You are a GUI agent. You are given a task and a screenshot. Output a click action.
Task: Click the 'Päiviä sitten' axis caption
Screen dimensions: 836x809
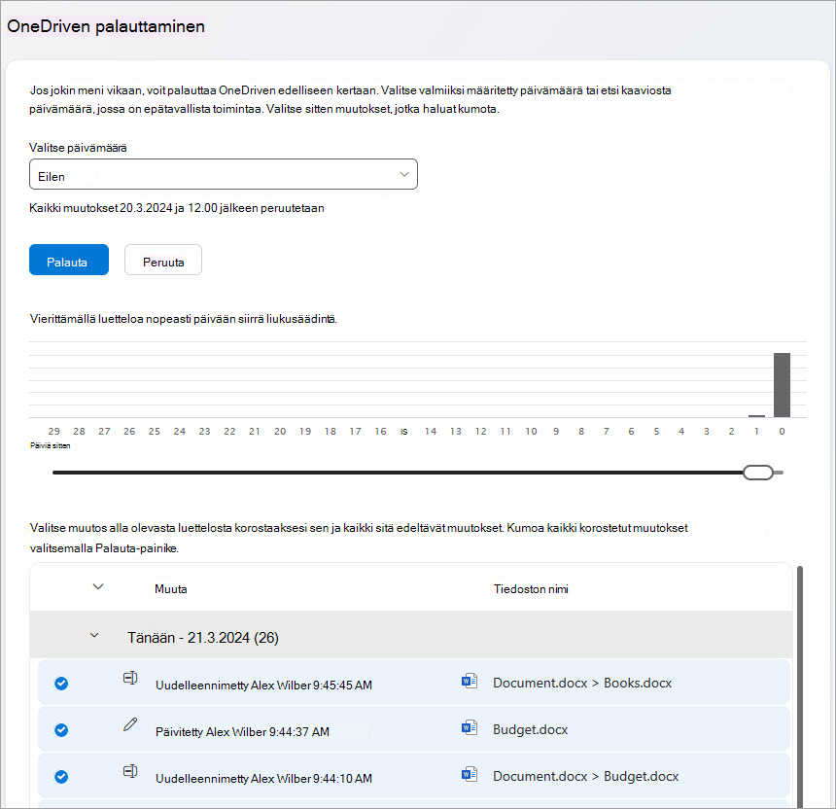(x=51, y=445)
